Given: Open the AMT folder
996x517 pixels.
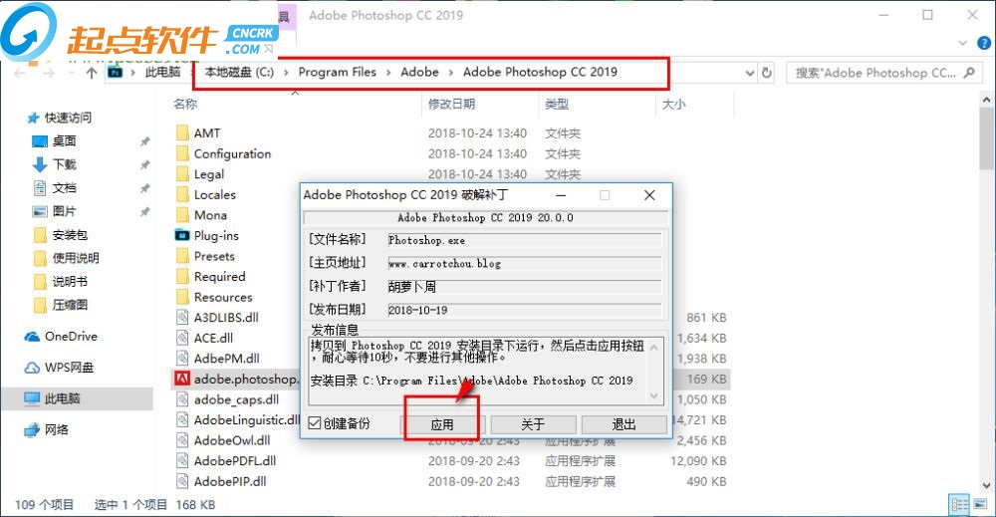Looking at the screenshot, I should 207,133.
